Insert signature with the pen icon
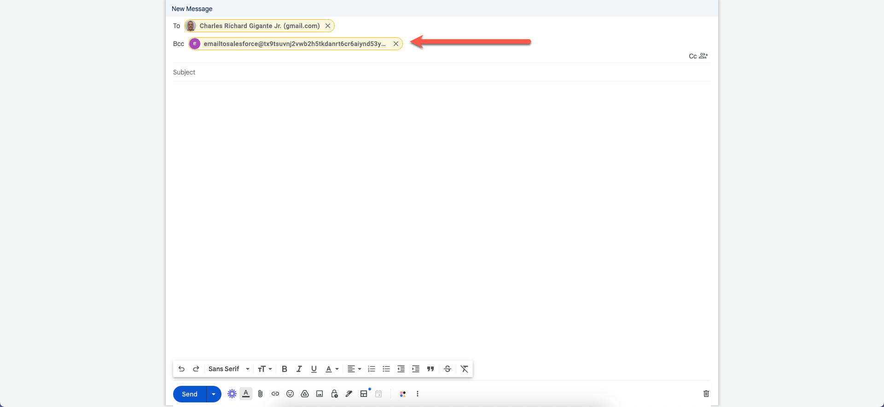 pyautogui.click(x=349, y=394)
